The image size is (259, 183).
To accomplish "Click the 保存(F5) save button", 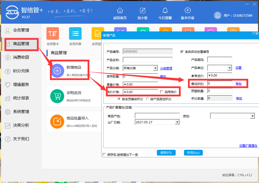I will point(166,153).
